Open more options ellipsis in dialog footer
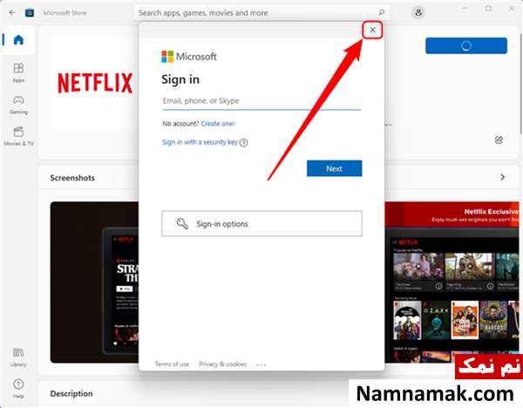This screenshot has width=523, height=408. [x=261, y=364]
